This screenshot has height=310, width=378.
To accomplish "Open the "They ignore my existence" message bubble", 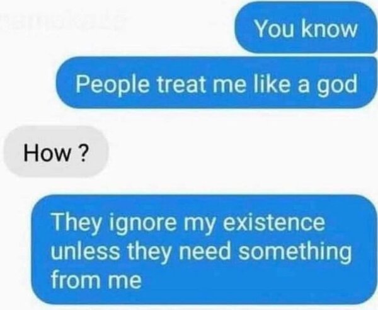I will coord(204,250).
